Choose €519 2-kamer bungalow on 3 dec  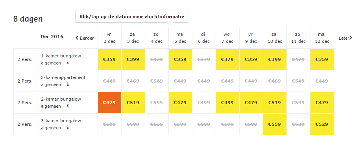click(x=133, y=103)
